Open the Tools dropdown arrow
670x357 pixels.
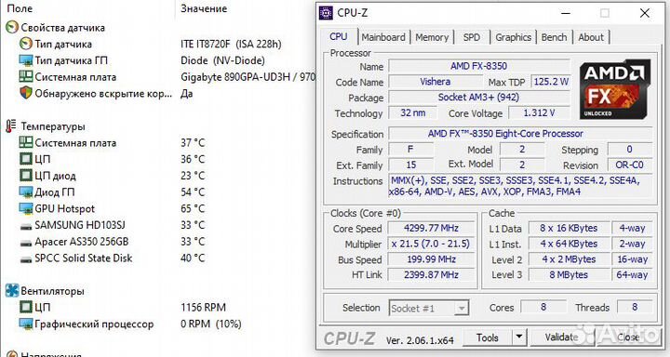(x=518, y=337)
